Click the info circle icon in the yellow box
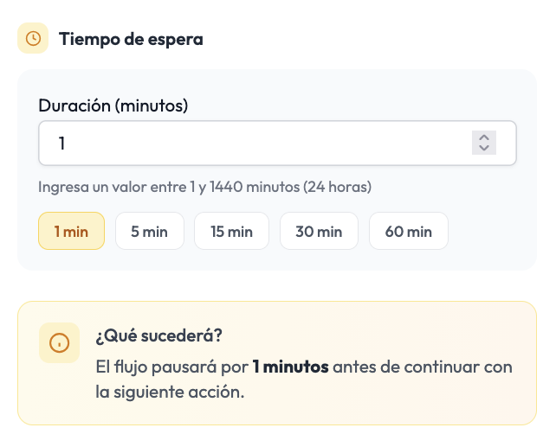The width and height of the screenshot is (556, 434). [59, 342]
